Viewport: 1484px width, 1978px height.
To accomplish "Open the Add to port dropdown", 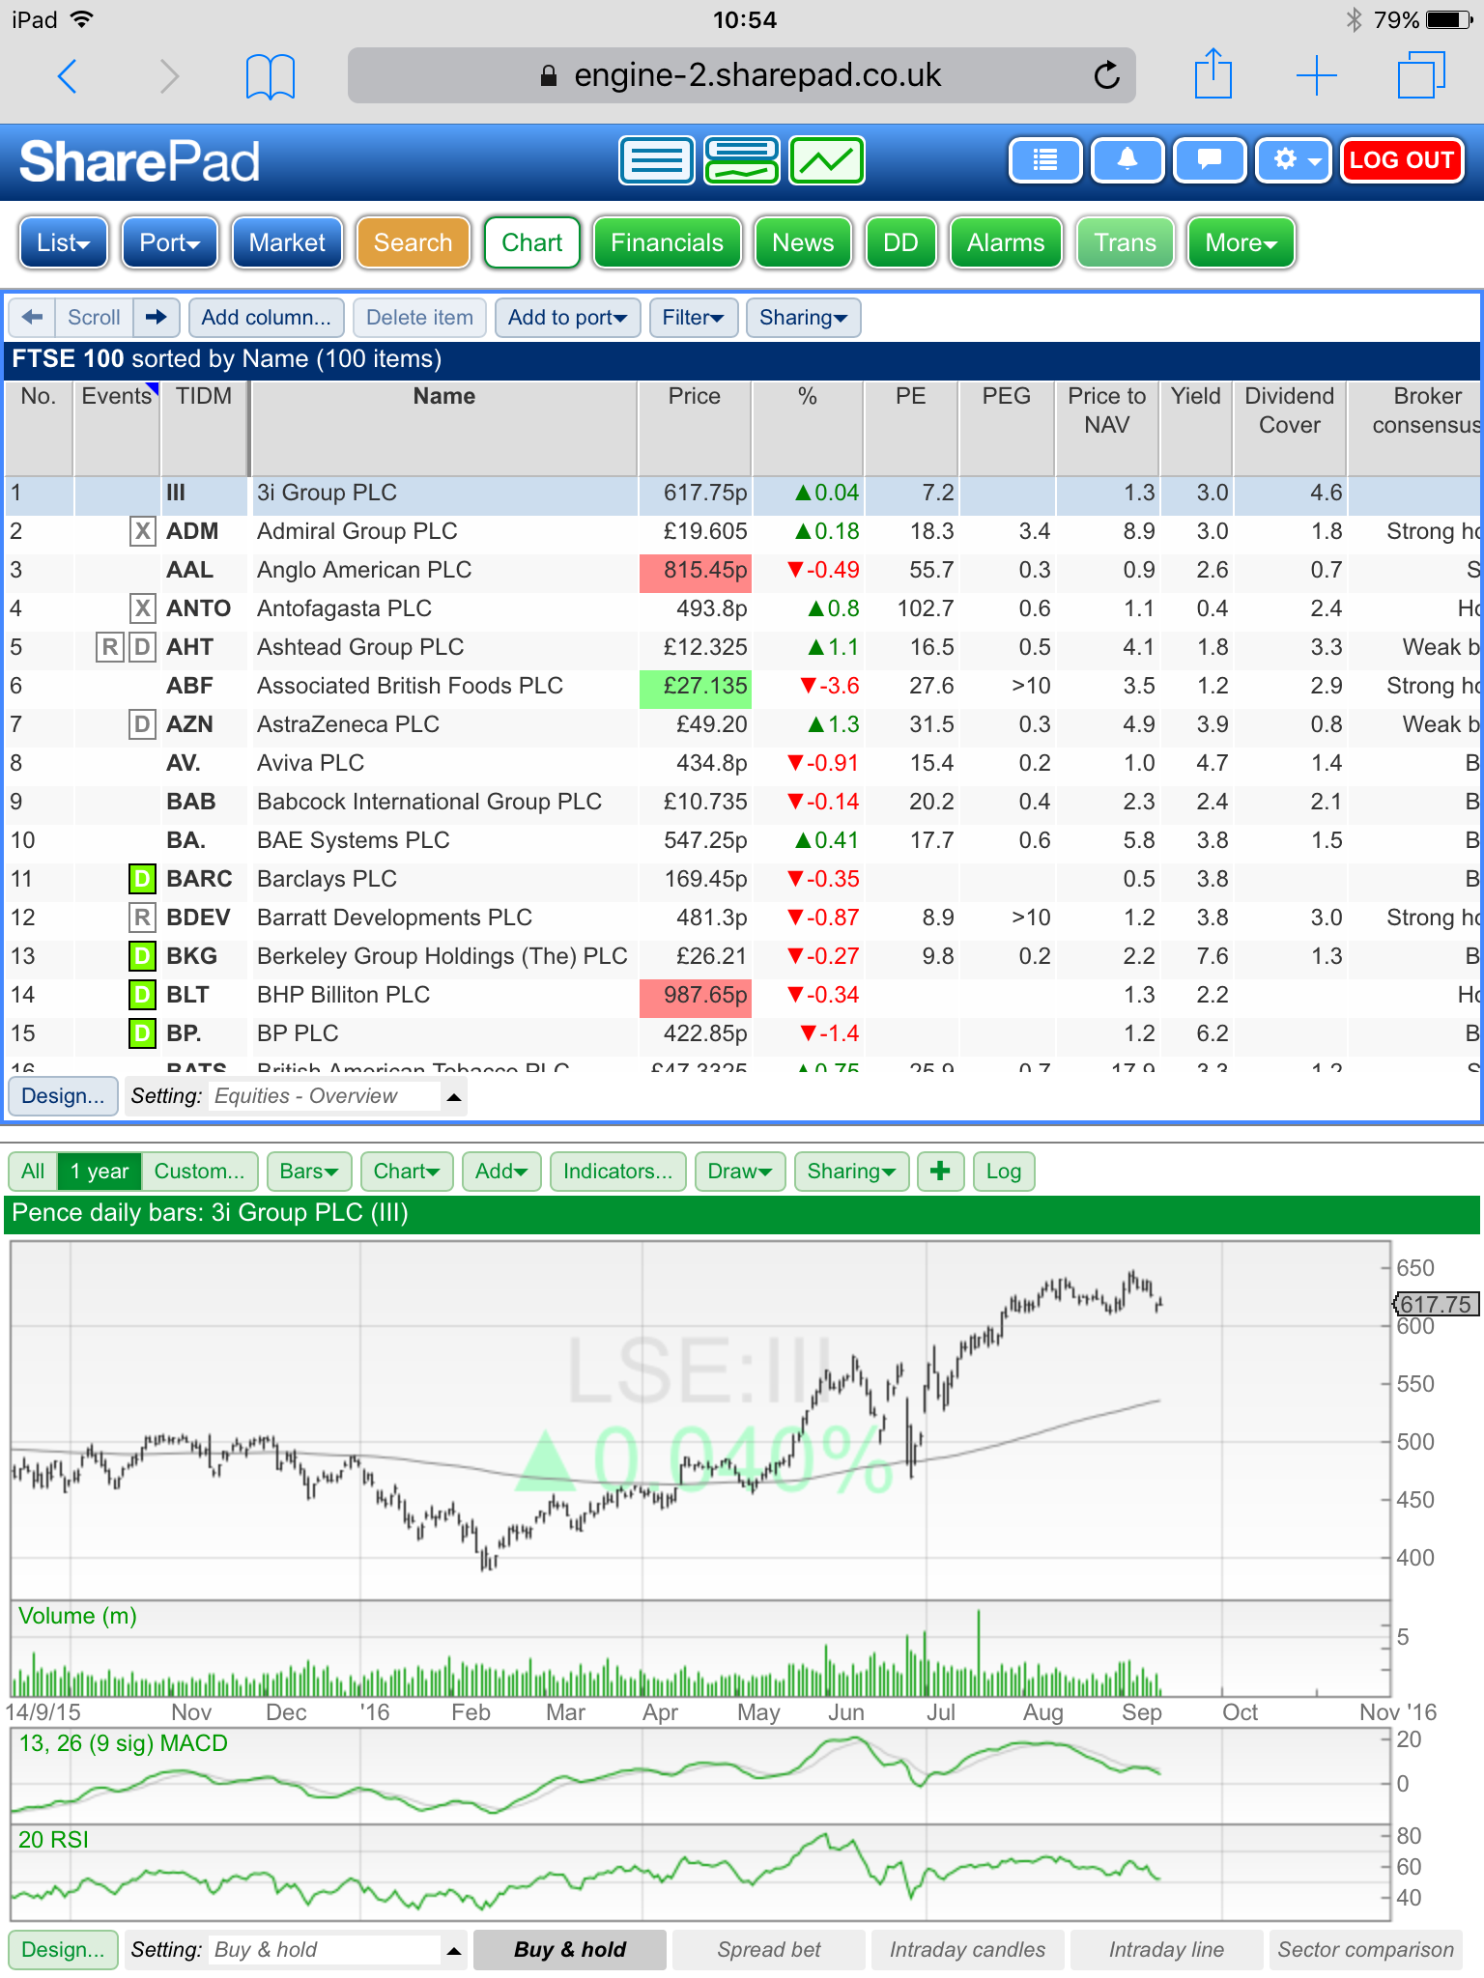I will coord(567,318).
